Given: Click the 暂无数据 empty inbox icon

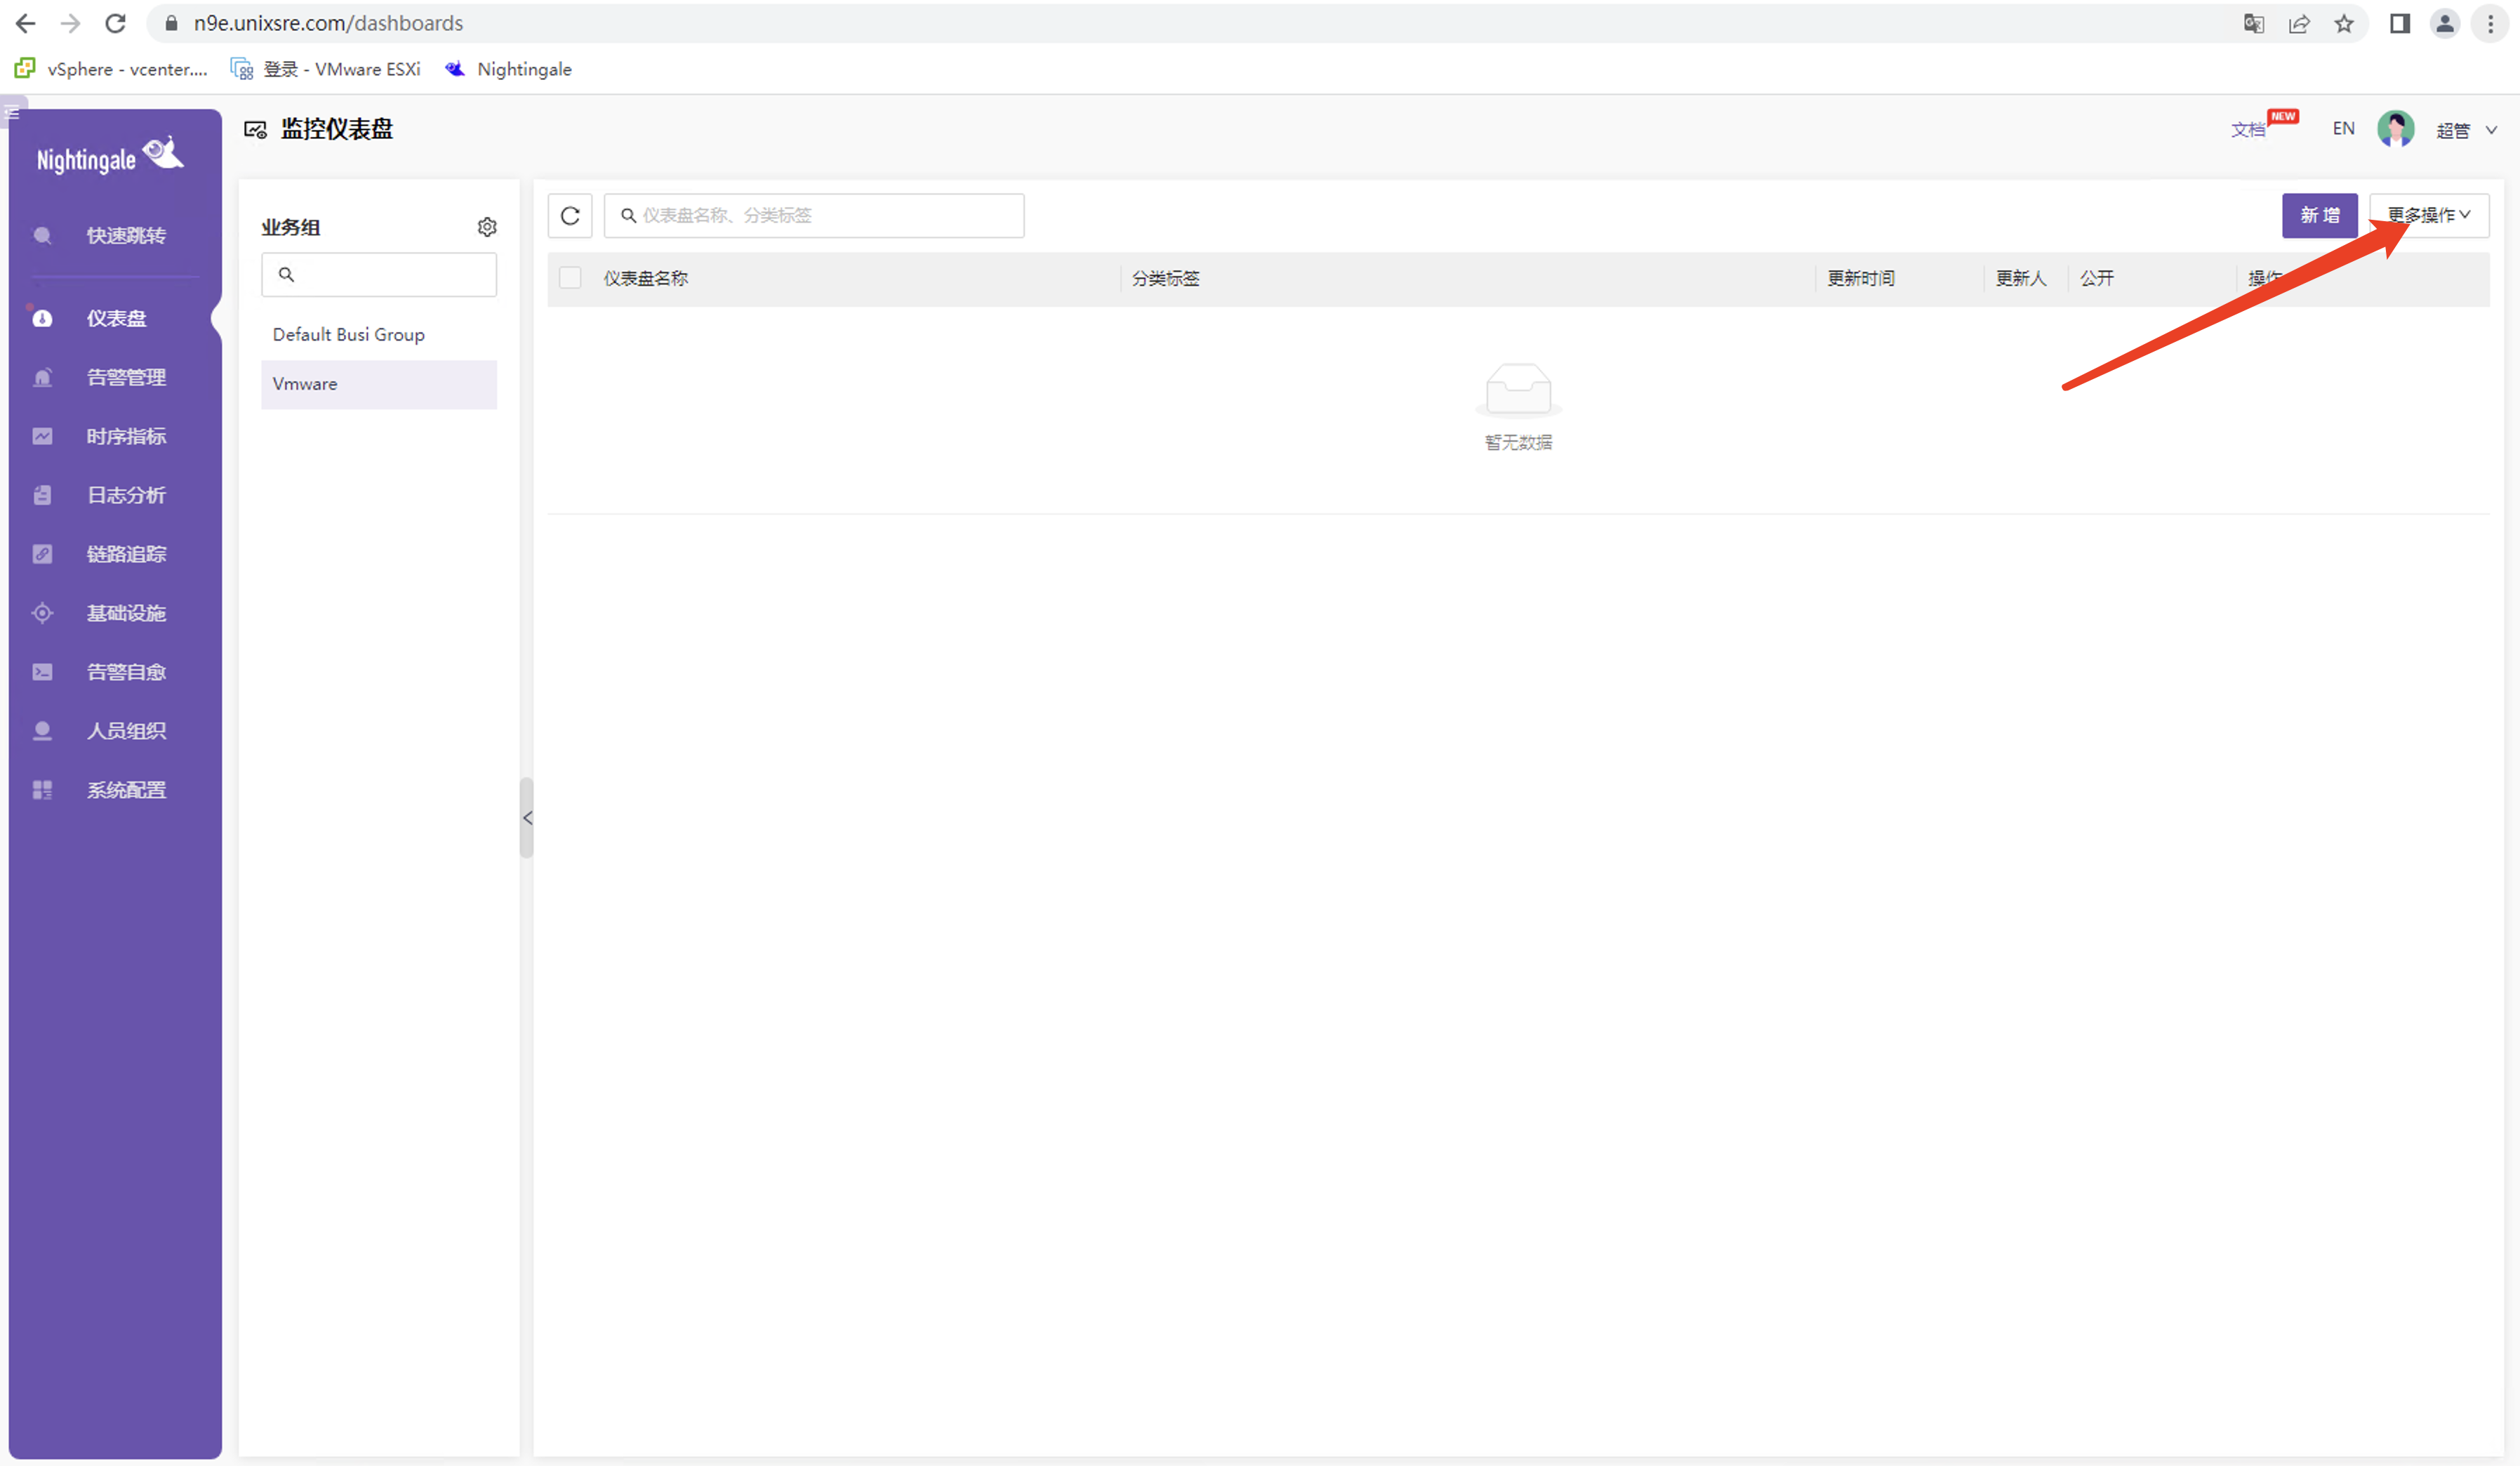Looking at the screenshot, I should tap(1518, 390).
